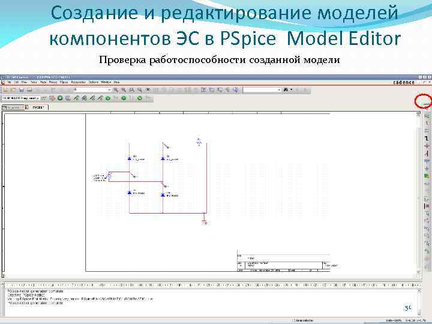This screenshot has height=324, width=432.
Task: Select the fourth probe marker icon
Action: tap(100, 98)
